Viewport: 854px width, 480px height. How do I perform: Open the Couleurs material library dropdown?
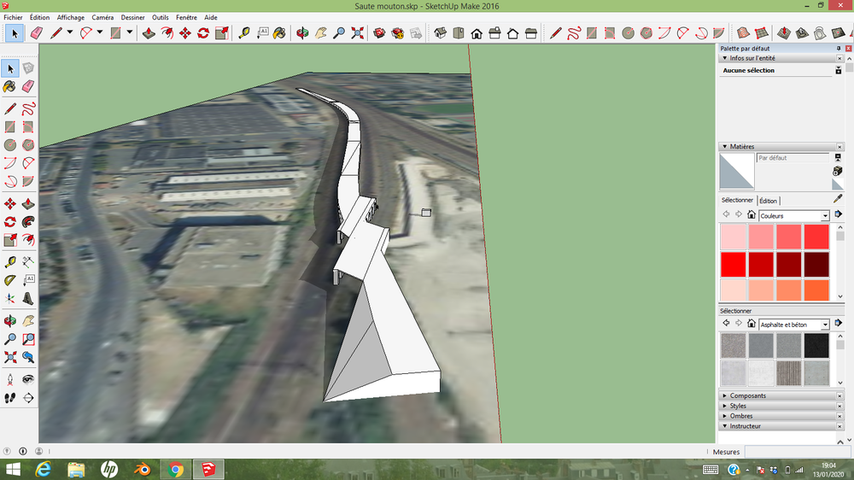(793, 216)
